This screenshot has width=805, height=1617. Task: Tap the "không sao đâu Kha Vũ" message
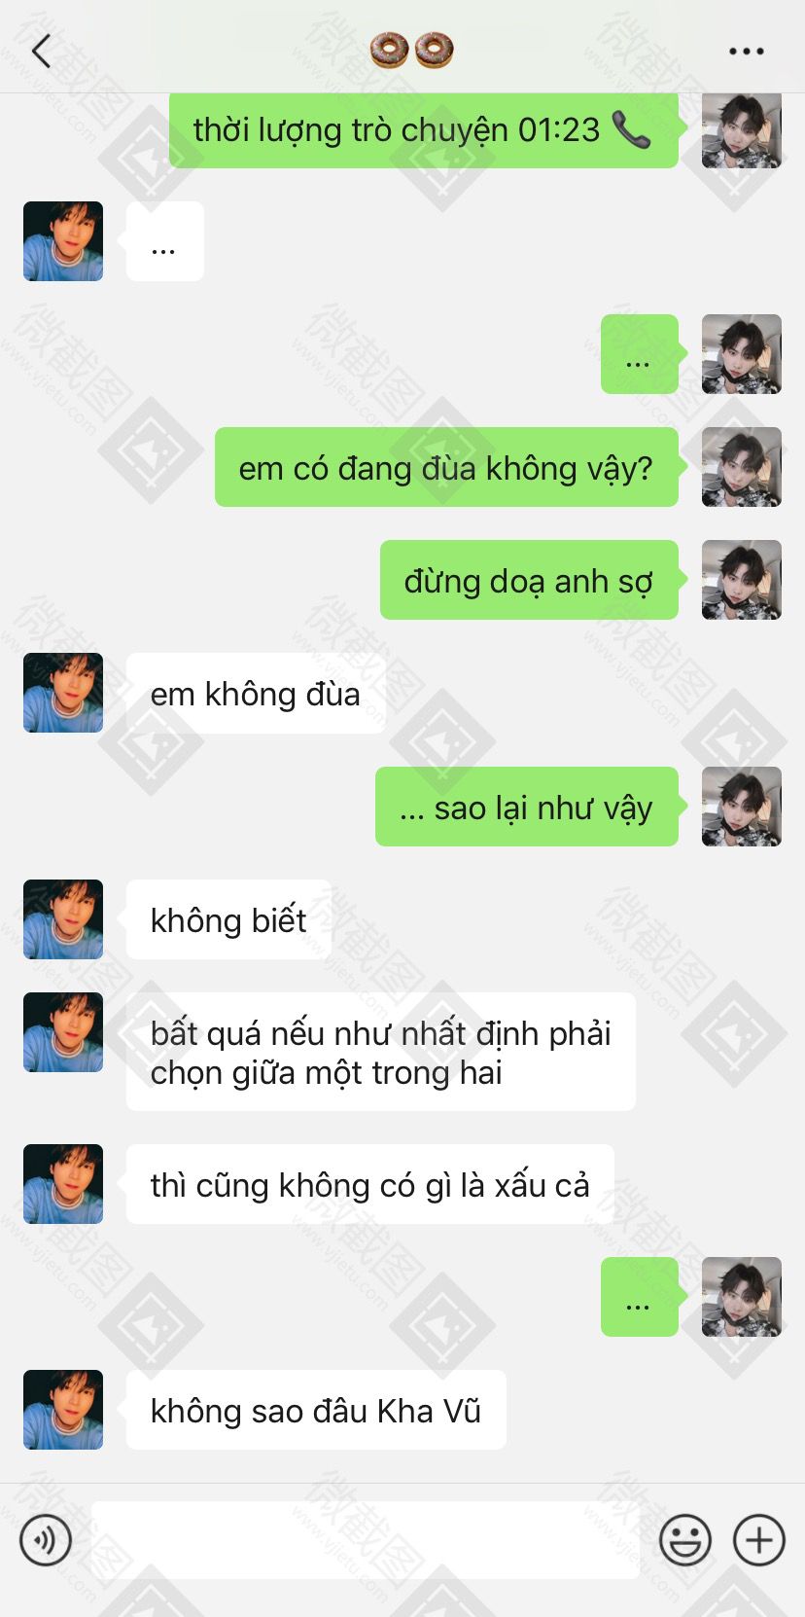coord(316,1410)
